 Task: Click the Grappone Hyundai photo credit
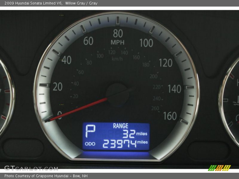(46, 176)
